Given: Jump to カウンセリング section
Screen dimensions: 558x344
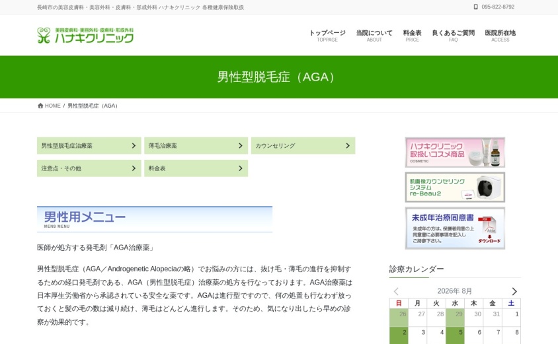Looking at the screenshot, I should click(303, 146).
